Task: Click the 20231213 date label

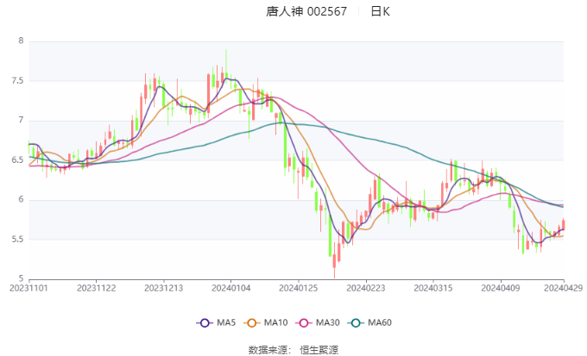Action: click(163, 288)
